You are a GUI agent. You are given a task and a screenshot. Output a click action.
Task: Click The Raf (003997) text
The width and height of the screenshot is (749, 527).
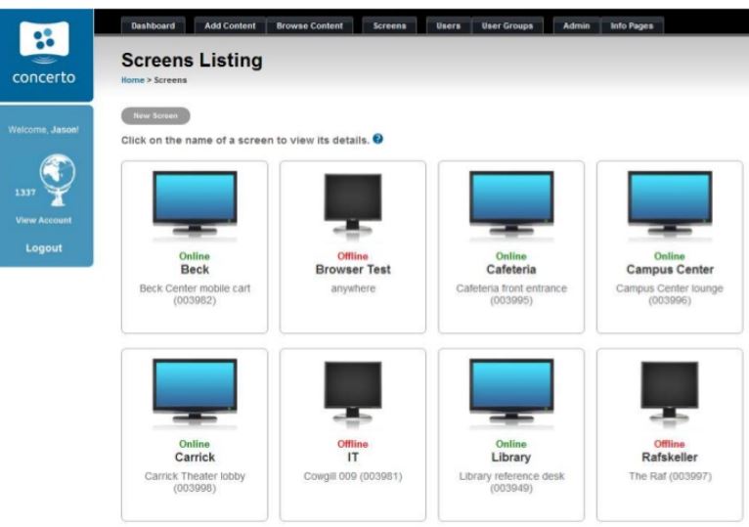(670, 476)
